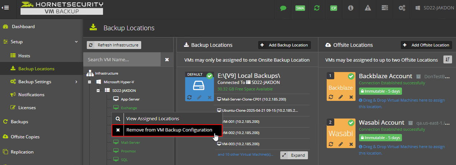Click Add Backup Location button
This screenshot has width=456, height=165.
pos(284,45)
